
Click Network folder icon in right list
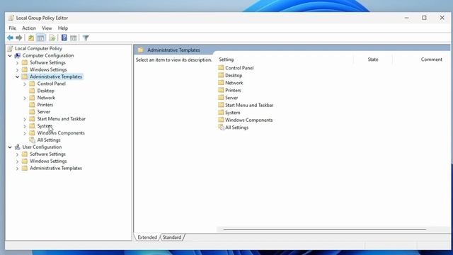coord(221,83)
